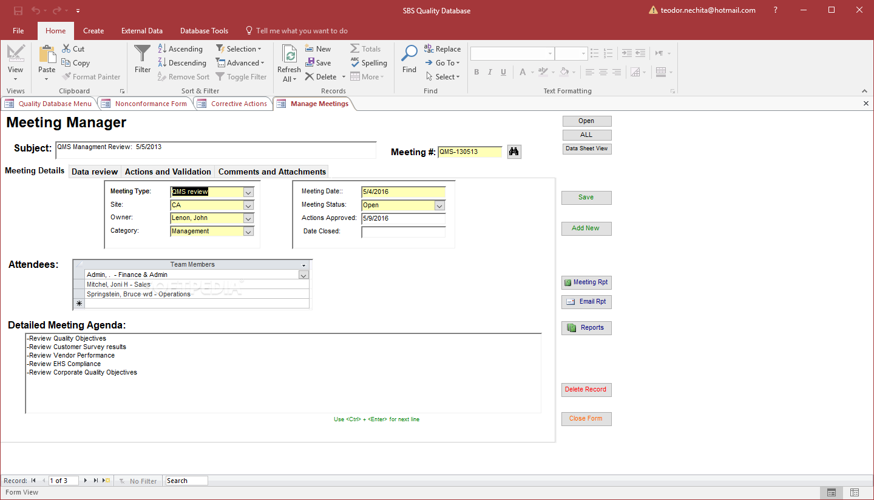The height and width of the screenshot is (500, 874).
Task: Click the Filter funnel icon
Action: (143, 54)
